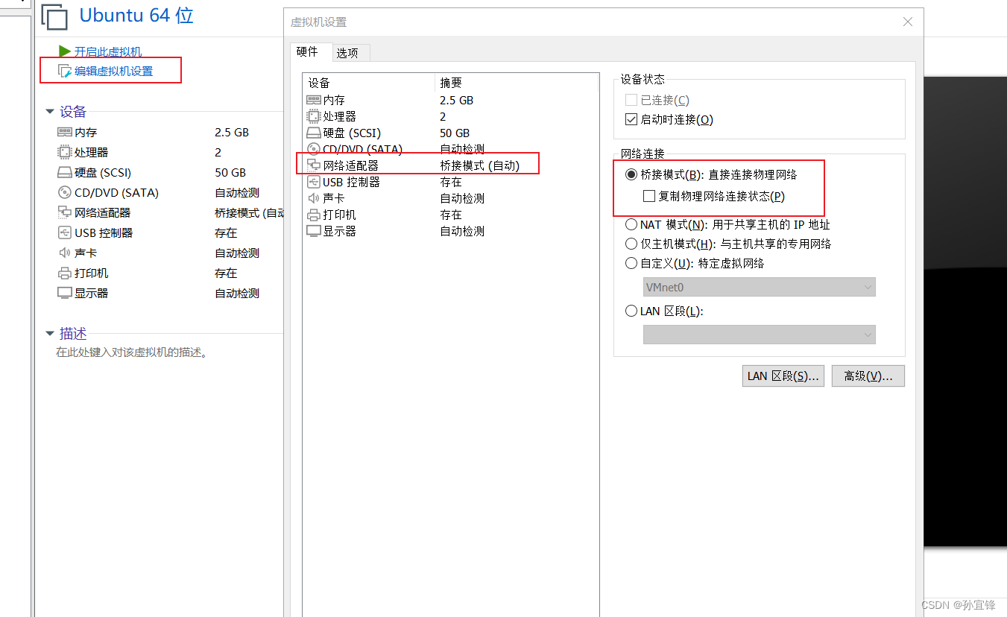
Task: Collapse the 设备 section in VM summary
Action: click(50, 112)
